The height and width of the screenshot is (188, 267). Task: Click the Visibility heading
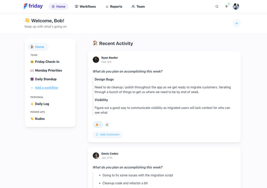pos(101,100)
